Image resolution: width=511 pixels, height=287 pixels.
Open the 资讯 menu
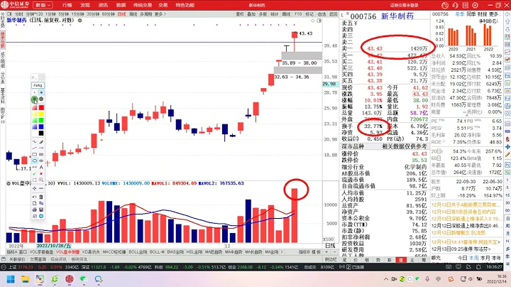click(103, 5)
